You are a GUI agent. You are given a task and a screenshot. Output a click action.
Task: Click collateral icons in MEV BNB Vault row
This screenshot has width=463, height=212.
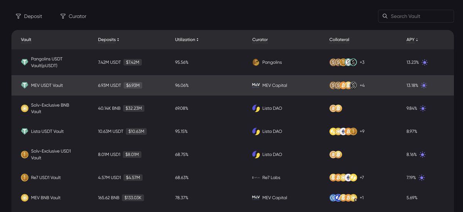point(343,198)
